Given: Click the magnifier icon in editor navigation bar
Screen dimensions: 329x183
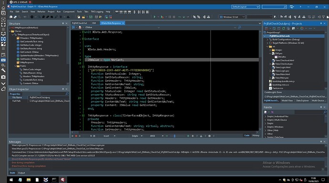Looking at the screenshot, I should (240, 28).
